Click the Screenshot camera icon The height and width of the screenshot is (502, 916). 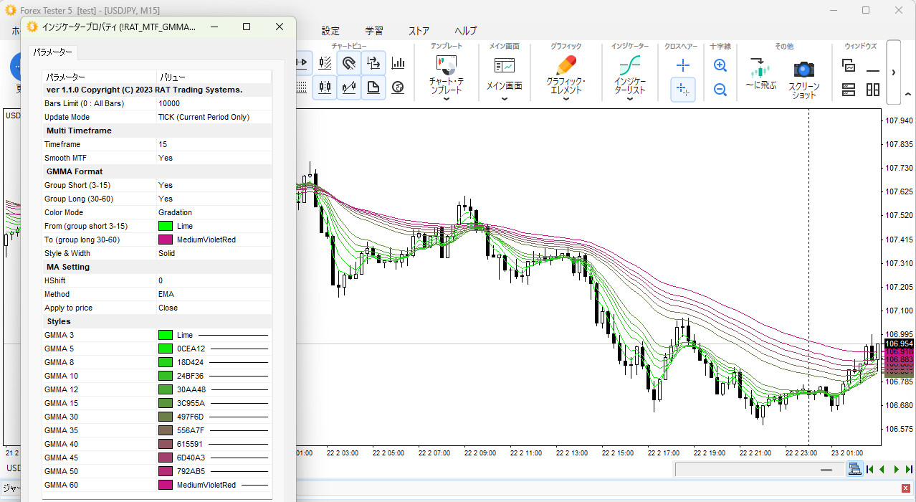click(803, 70)
